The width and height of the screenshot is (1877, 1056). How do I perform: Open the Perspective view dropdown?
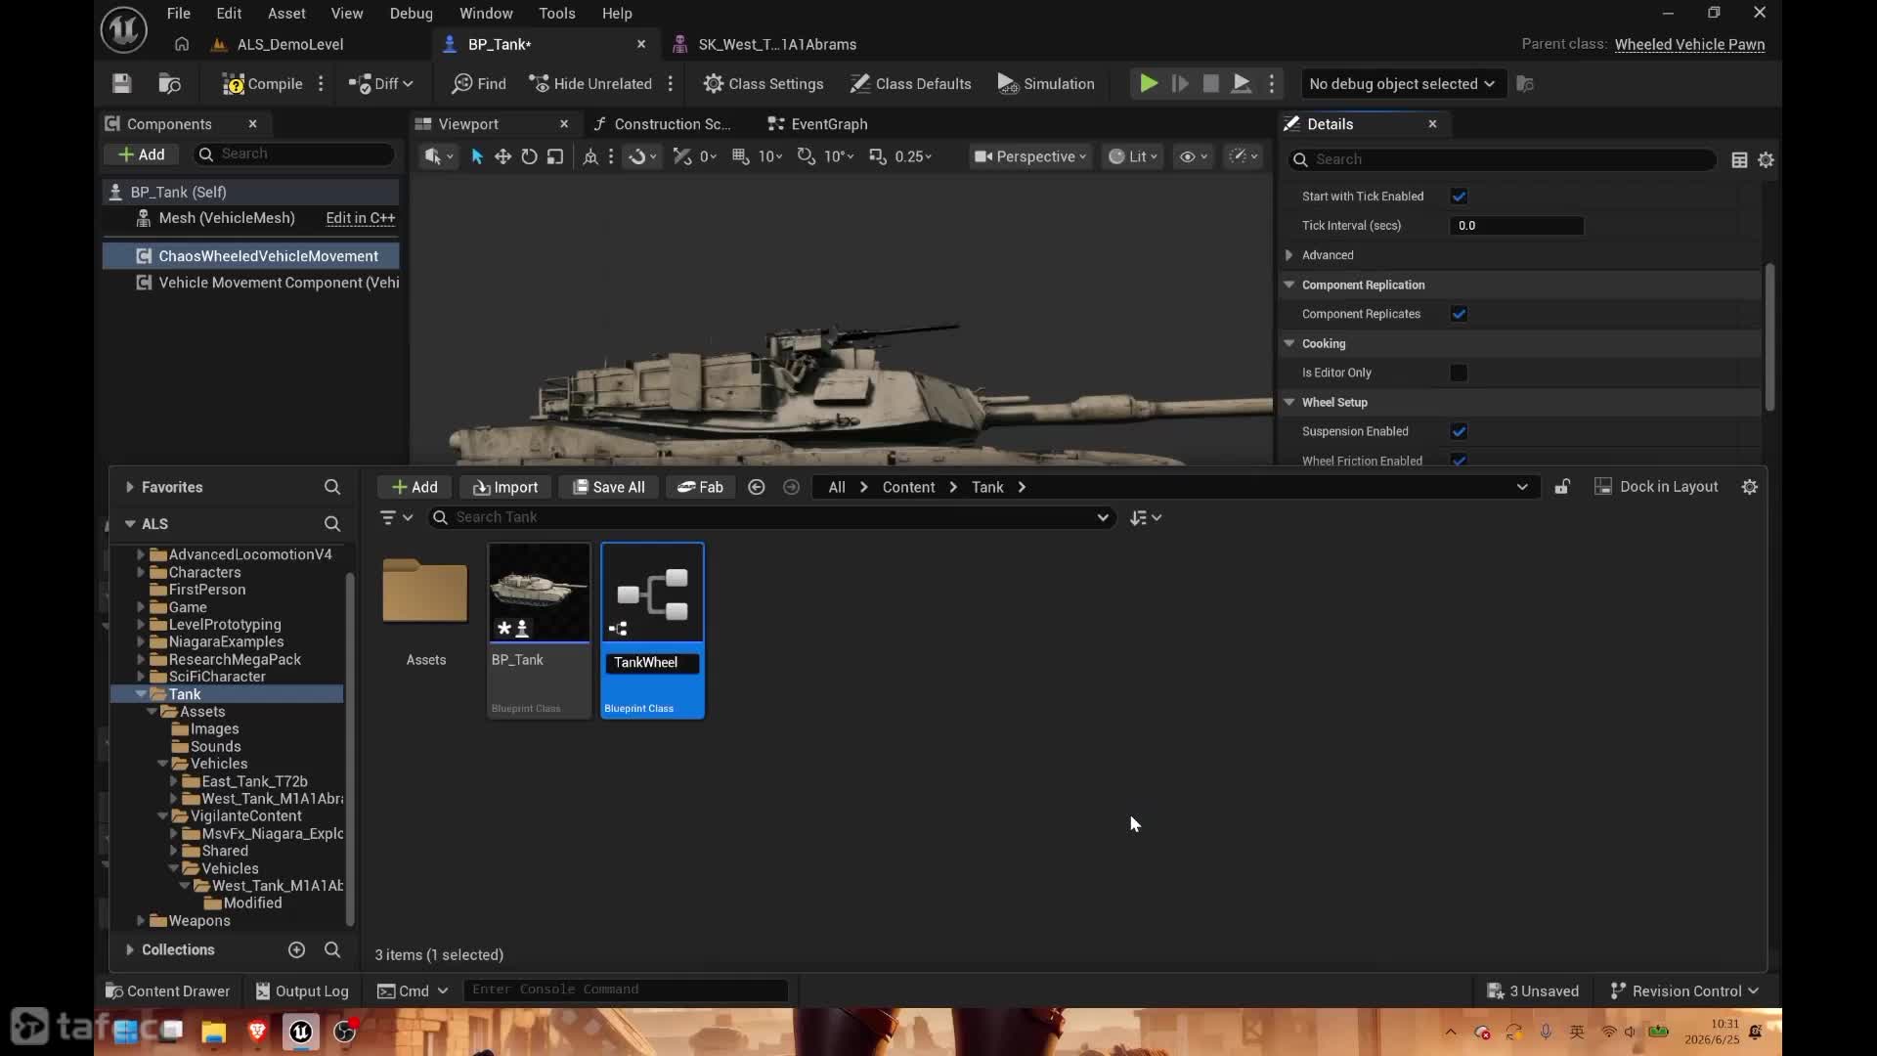[x=1030, y=156]
